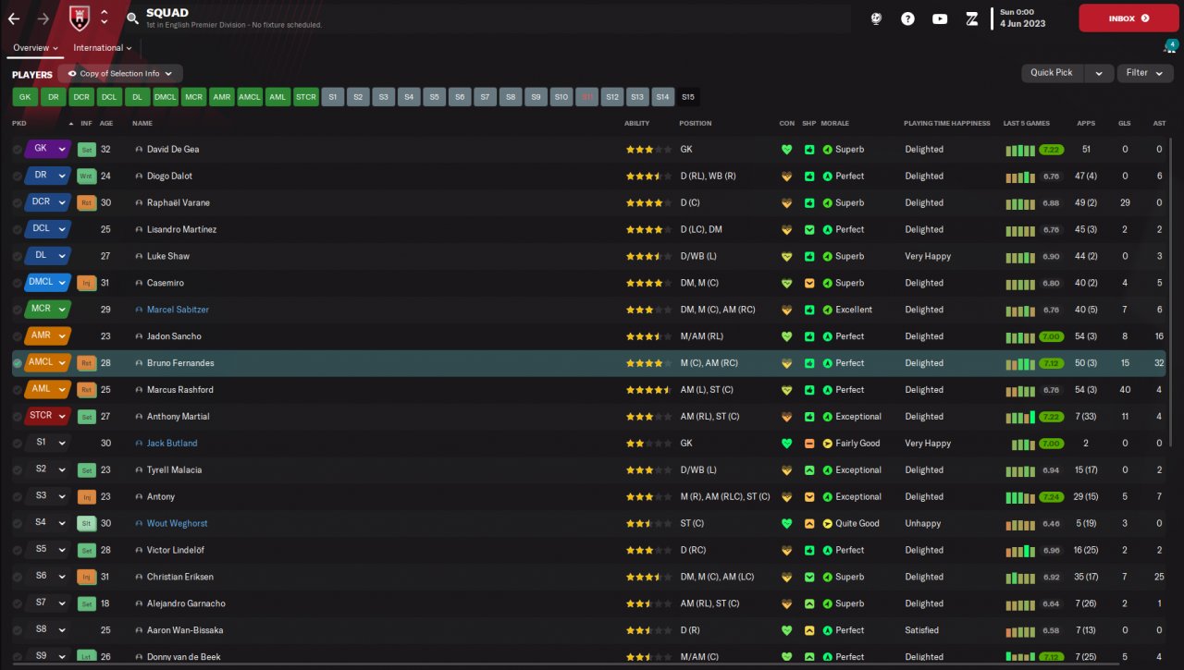This screenshot has height=670, width=1184.
Task: Open the help question mark icon
Action: pos(907,18)
